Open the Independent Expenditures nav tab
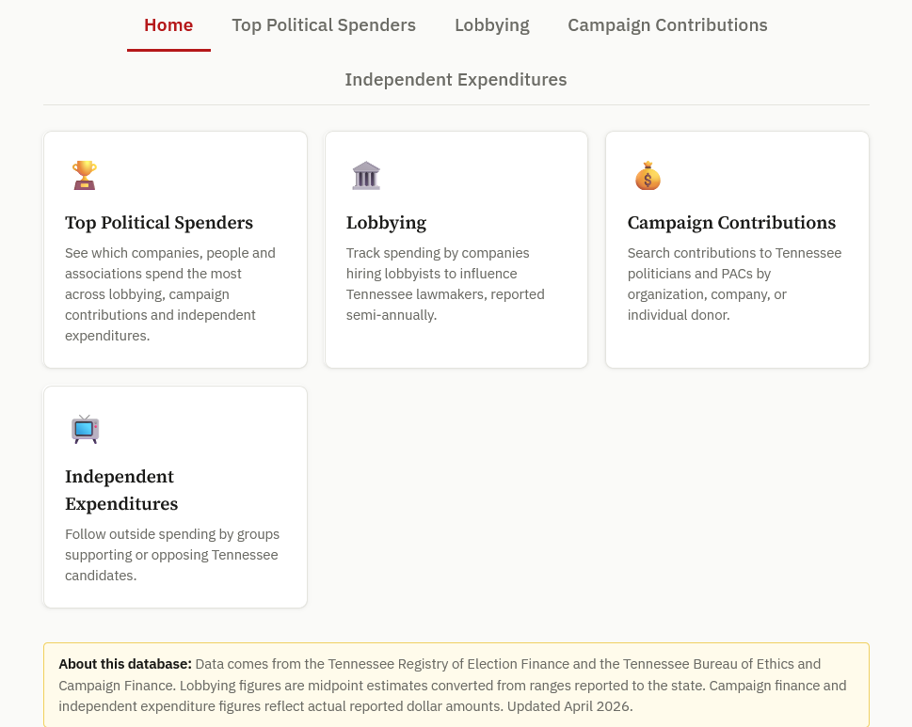Screen dimensions: 912x727 click(x=456, y=80)
